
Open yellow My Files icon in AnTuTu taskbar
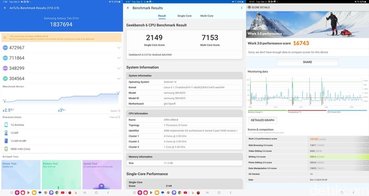pos(34,192)
